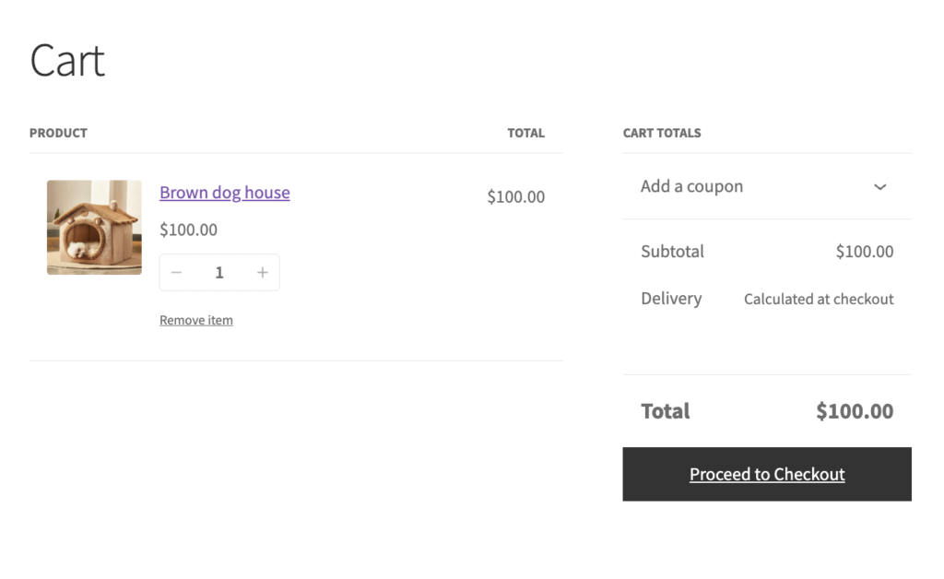The height and width of the screenshot is (579, 944).
Task: Open the Brown dog house product link
Action: click(x=224, y=193)
